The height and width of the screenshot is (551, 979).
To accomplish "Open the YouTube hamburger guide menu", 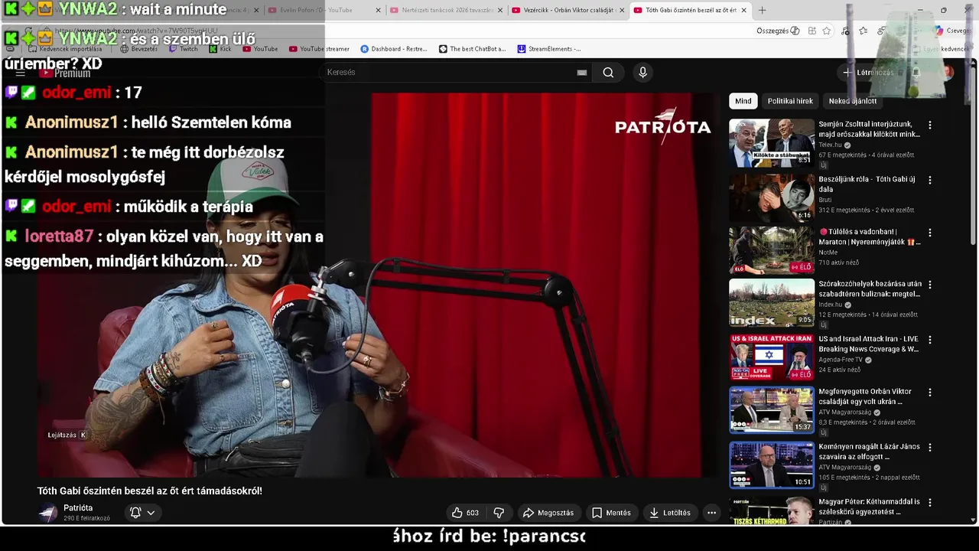I will [21, 73].
